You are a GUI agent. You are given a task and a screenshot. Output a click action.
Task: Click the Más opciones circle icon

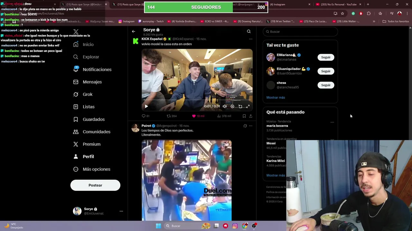coord(76,169)
